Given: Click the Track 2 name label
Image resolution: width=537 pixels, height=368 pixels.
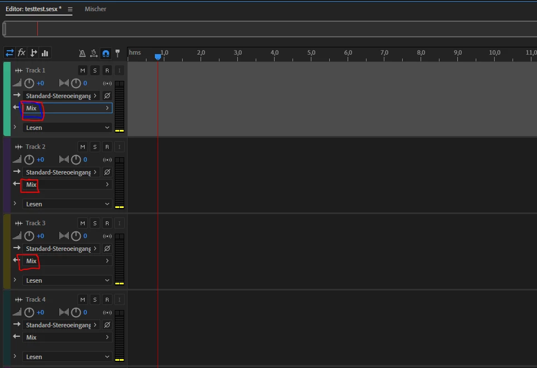Looking at the screenshot, I should click(35, 147).
